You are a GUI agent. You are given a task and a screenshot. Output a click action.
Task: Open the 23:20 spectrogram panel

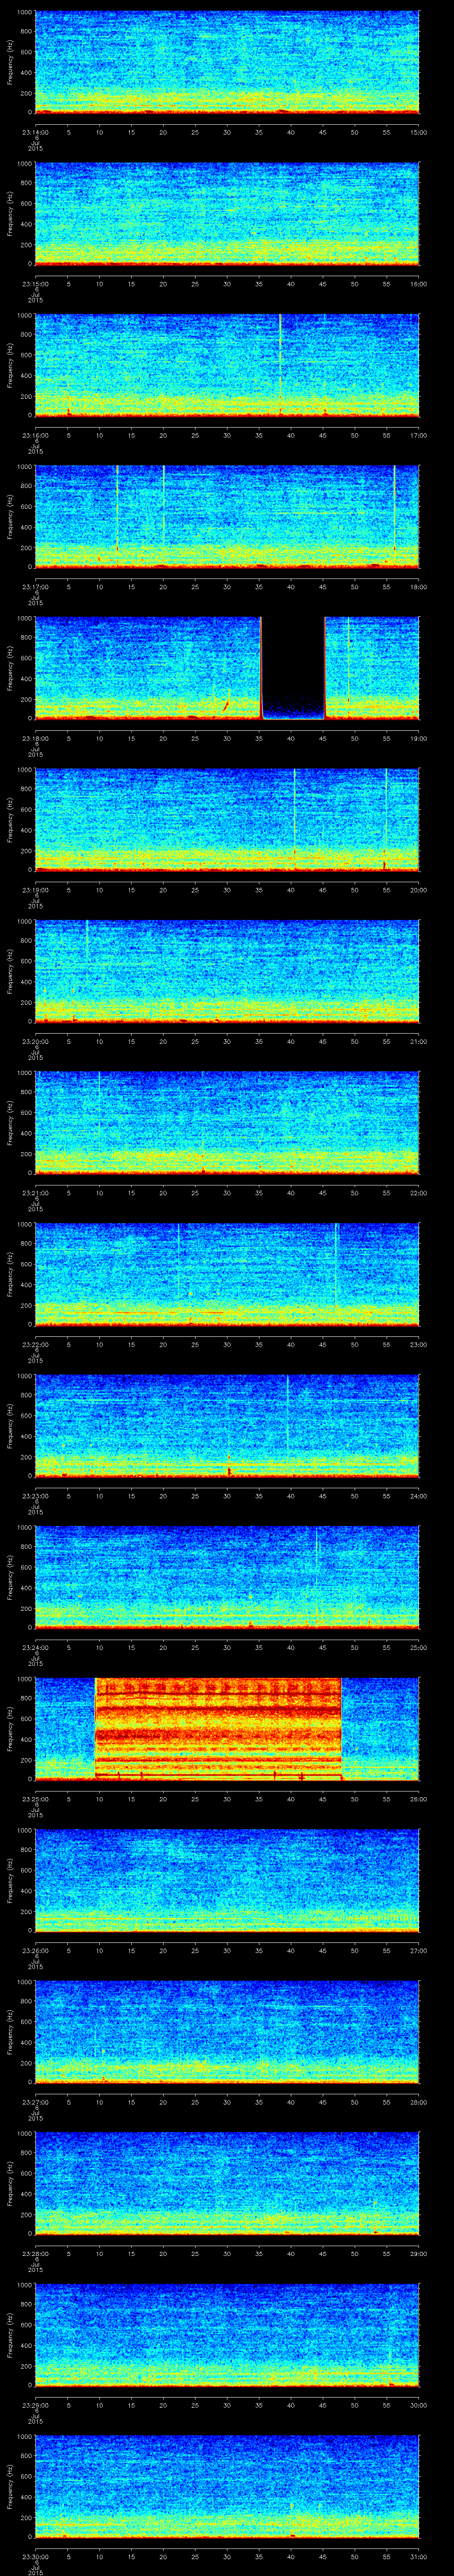click(x=227, y=971)
